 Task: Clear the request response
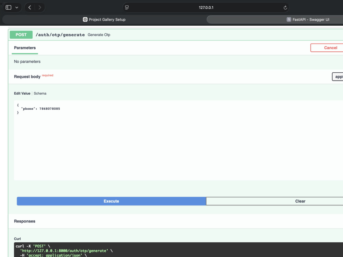coord(274,201)
